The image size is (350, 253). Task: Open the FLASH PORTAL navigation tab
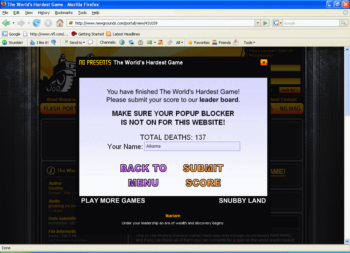[58, 109]
